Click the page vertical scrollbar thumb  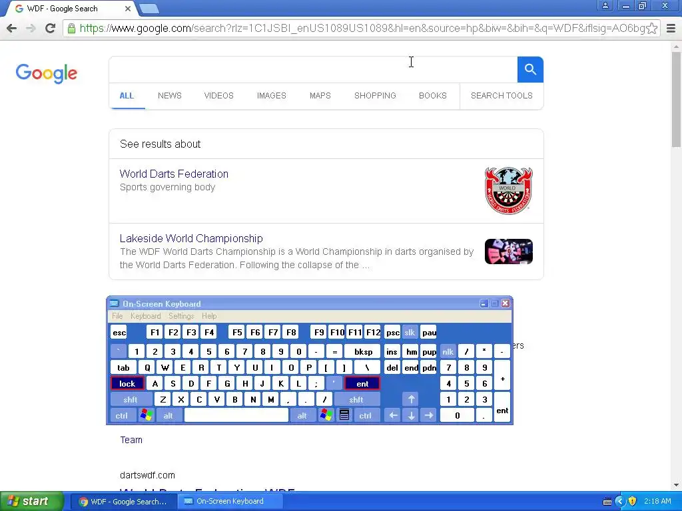click(676, 100)
